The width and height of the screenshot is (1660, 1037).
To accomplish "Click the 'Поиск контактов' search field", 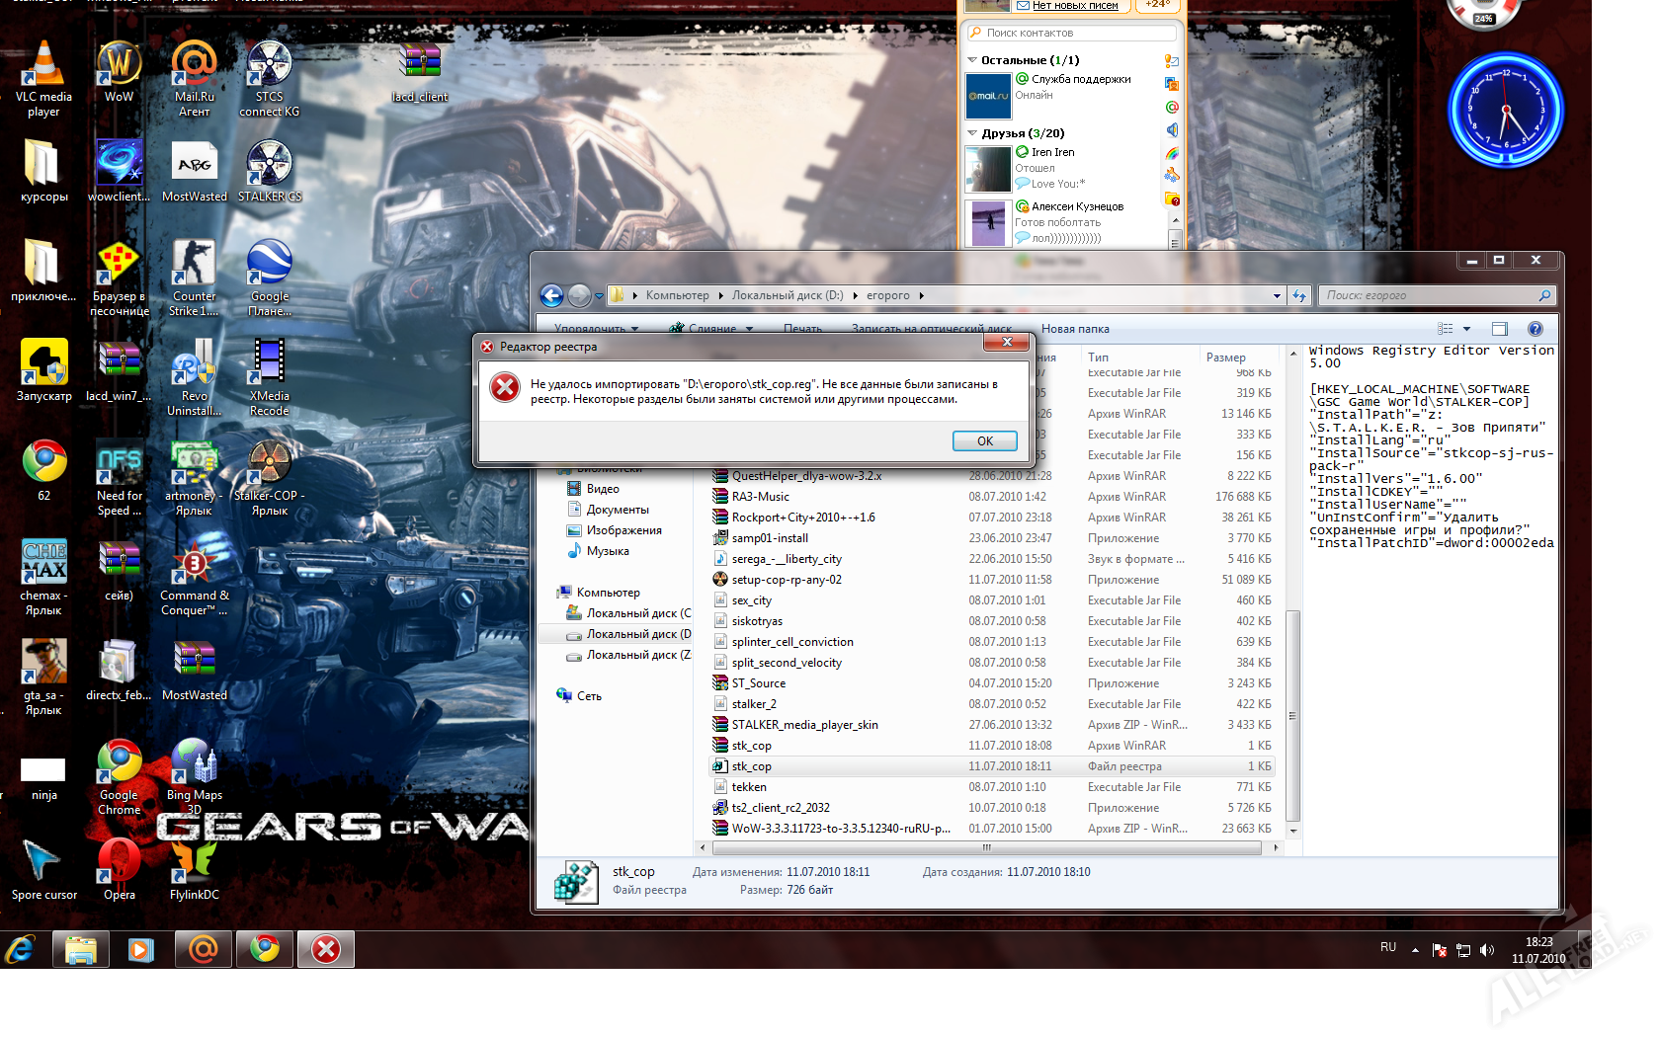I will coord(1072,33).
